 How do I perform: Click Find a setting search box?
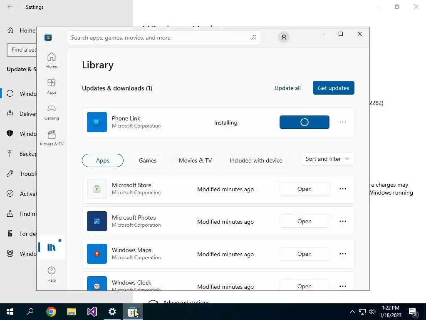(x=22, y=50)
